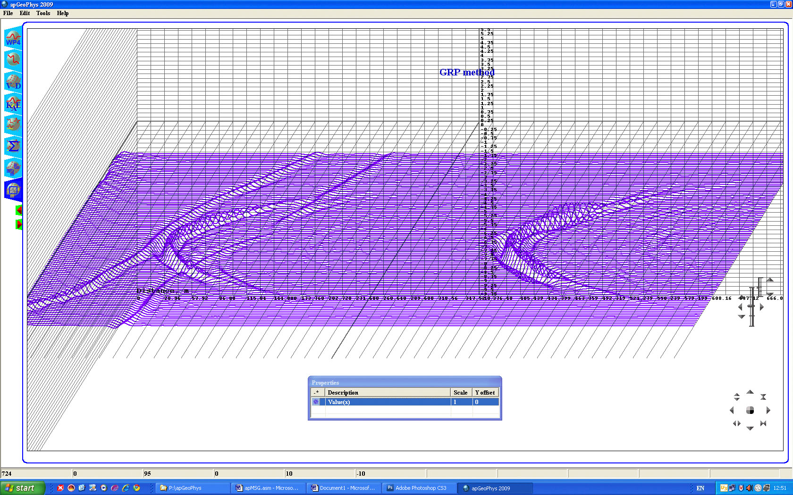793x495 pixels.
Task: Click the '-*' column header in Properties
Action: [x=317, y=393]
